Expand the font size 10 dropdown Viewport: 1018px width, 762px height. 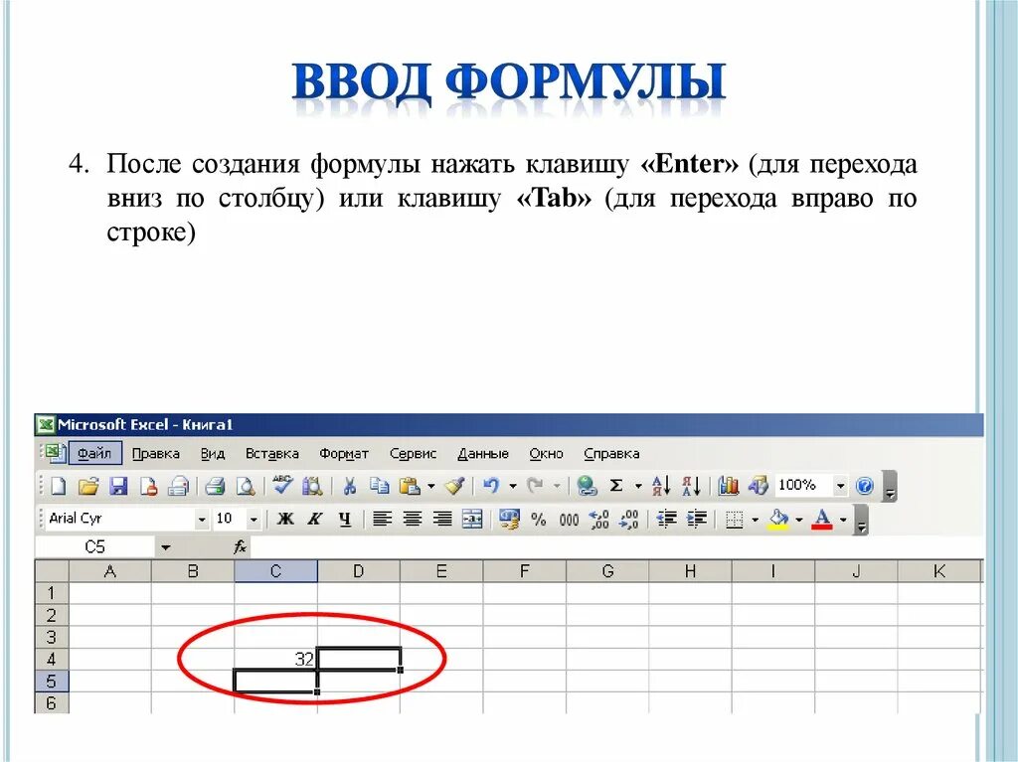(254, 520)
